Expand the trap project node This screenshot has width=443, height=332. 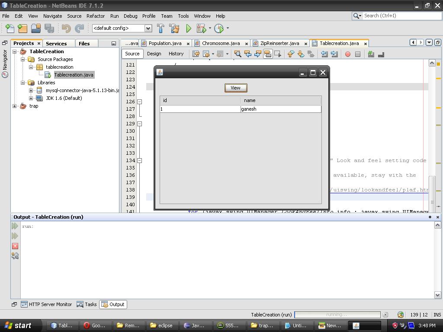point(14,106)
